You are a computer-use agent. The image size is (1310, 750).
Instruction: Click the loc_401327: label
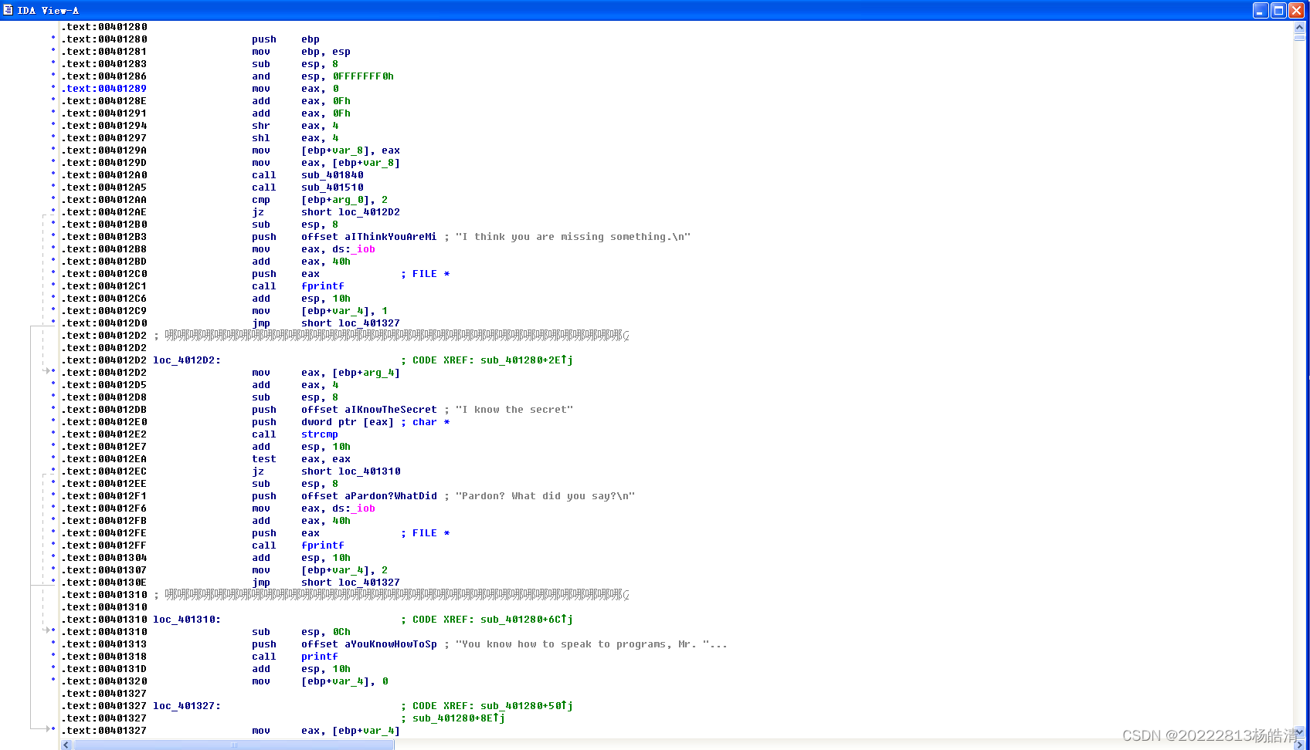[x=187, y=706]
